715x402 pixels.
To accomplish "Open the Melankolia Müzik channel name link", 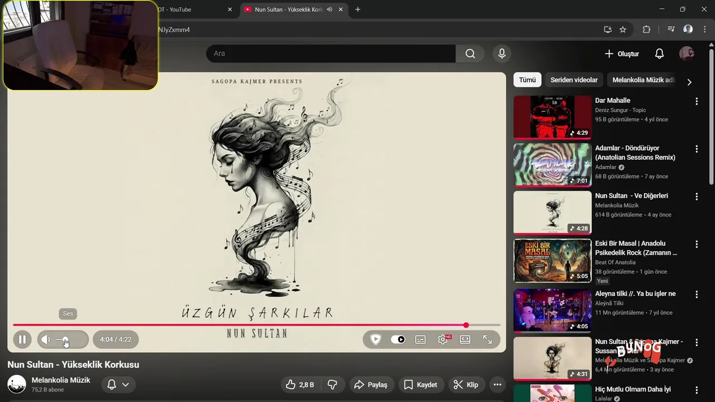I will pyautogui.click(x=61, y=380).
